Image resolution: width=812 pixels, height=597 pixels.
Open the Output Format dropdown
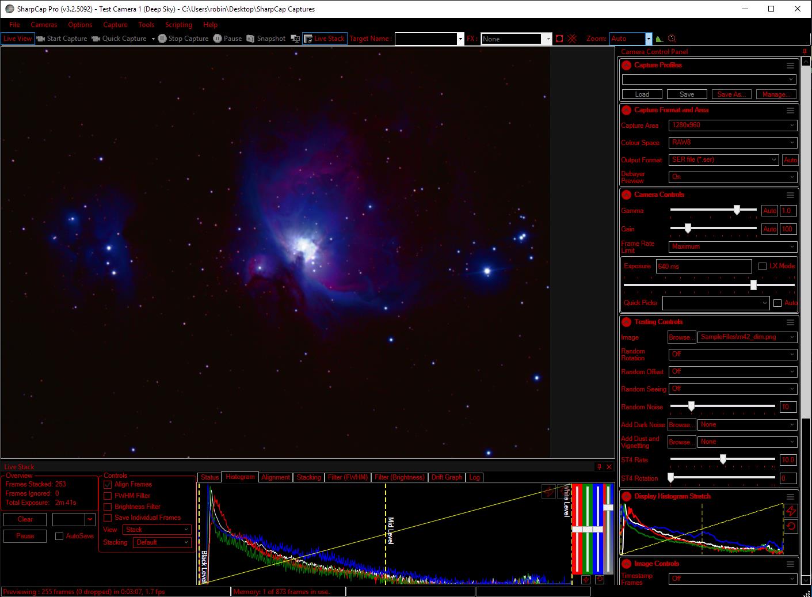(723, 160)
